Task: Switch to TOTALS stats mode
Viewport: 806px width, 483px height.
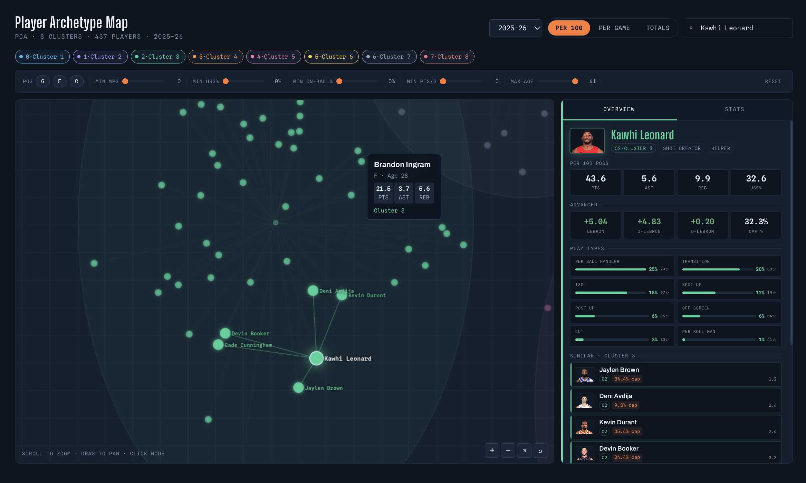Action: click(658, 28)
